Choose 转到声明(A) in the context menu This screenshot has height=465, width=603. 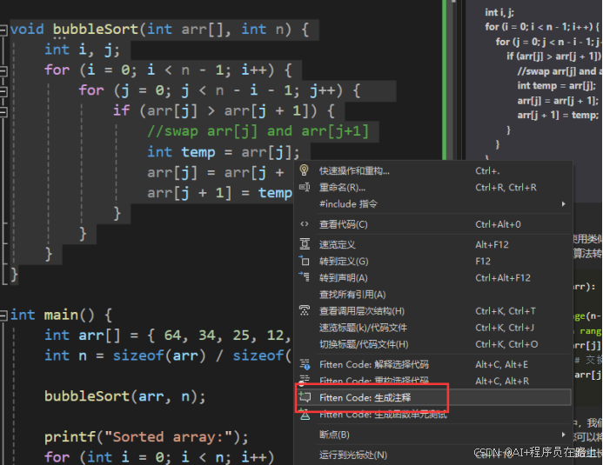coord(432,277)
